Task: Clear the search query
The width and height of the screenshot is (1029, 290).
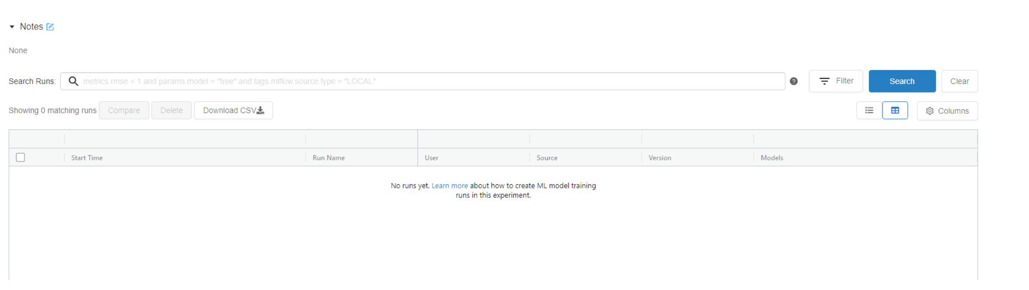Action: (960, 81)
